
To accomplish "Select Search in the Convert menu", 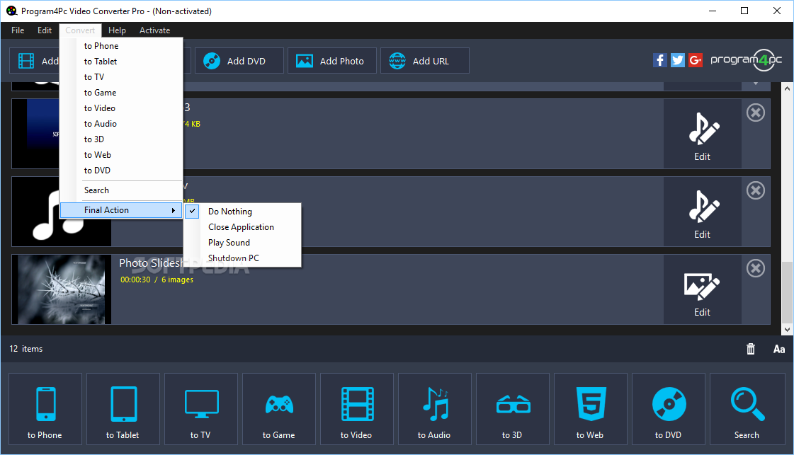I will [x=121, y=190].
